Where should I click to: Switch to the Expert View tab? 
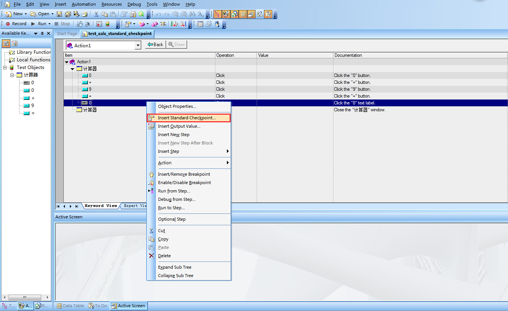click(134, 206)
